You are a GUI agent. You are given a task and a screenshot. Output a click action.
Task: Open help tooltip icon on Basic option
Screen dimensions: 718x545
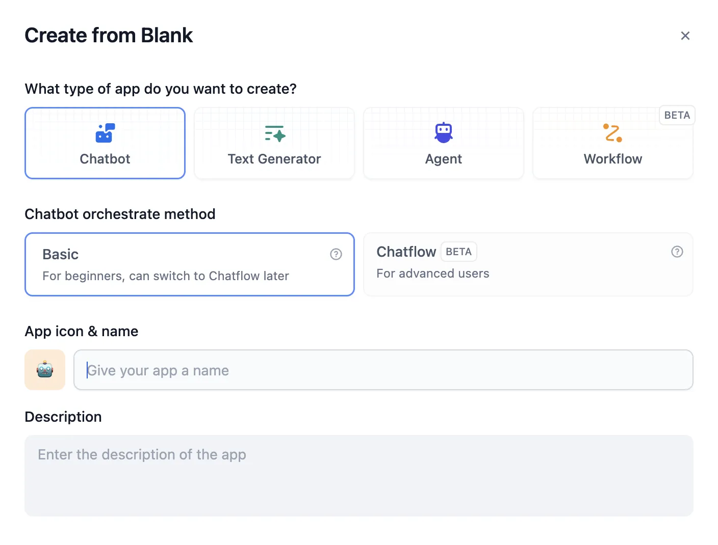coord(336,254)
